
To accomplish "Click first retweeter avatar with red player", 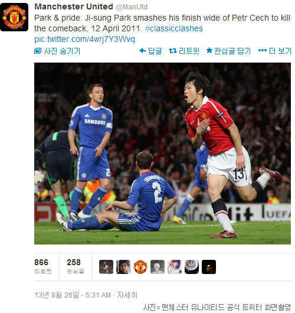I will click(x=106, y=267).
